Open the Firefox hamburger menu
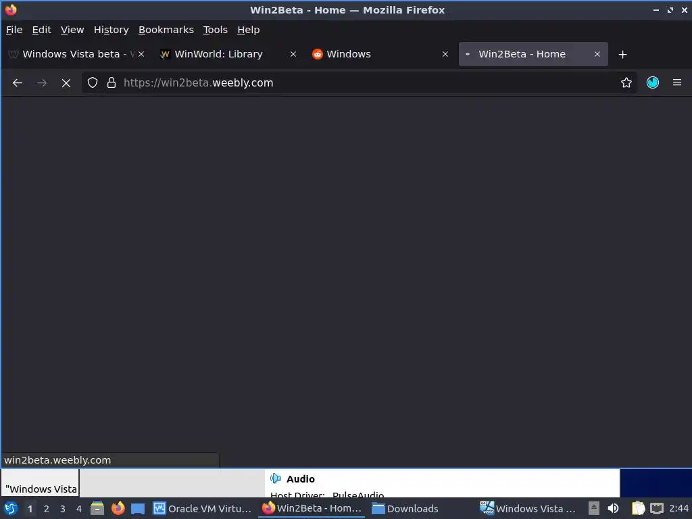Image resolution: width=692 pixels, height=519 pixels. [677, 82]
